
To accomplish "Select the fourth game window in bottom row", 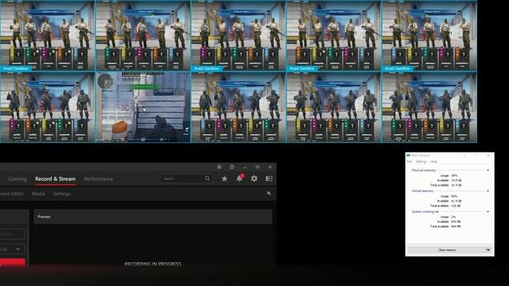I will (x=334, y=107).
